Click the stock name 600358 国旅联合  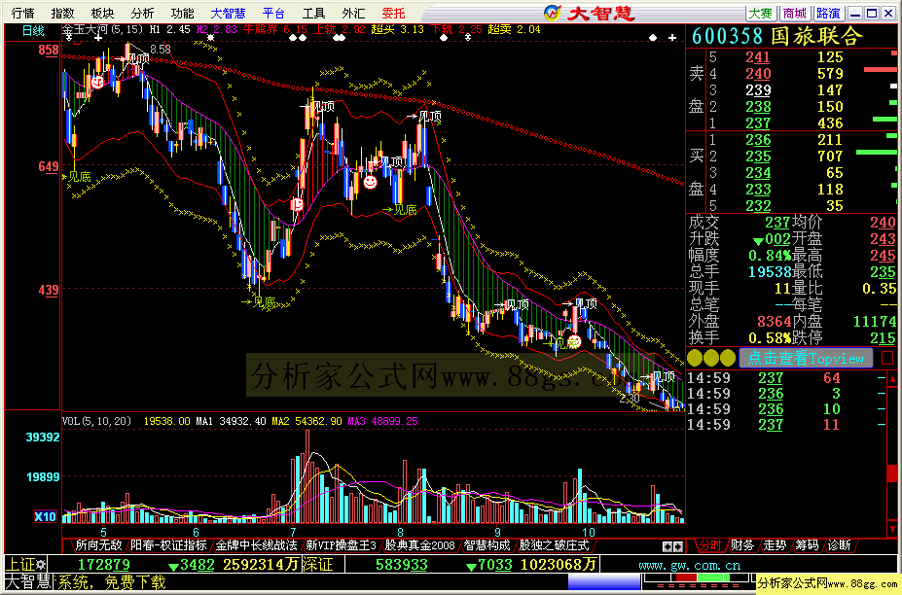click(x=776, y=36)
